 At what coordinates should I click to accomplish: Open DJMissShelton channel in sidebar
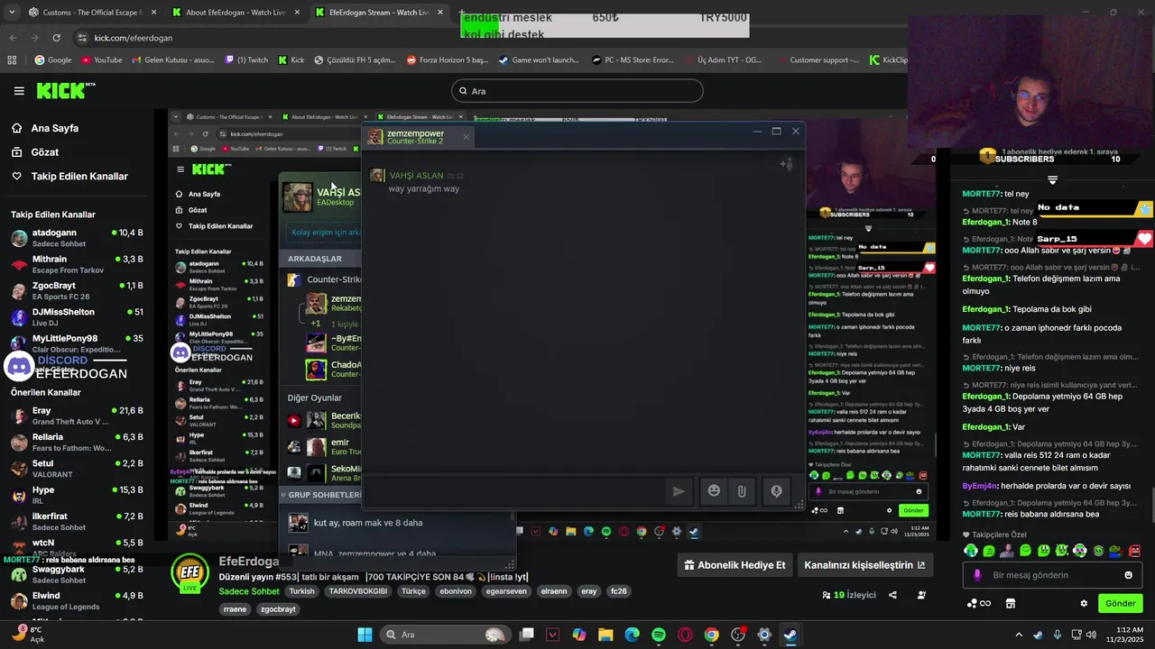coord(76,317)
